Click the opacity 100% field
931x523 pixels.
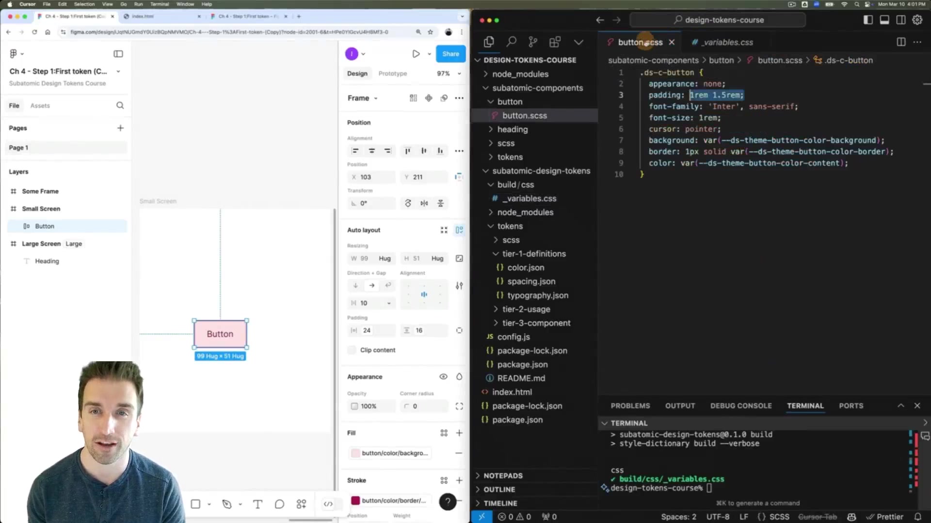tap(371, 406)
